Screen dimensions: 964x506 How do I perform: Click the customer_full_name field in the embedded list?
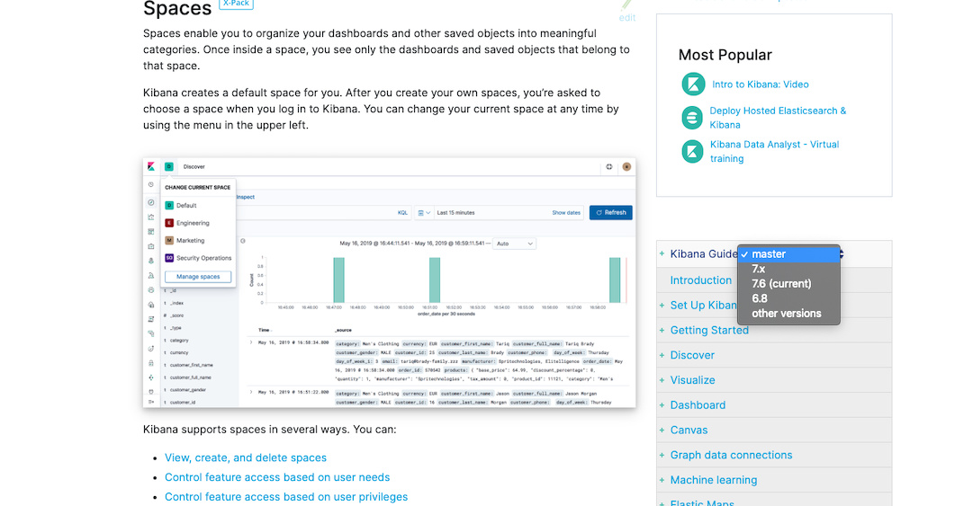pyautogui.click(x=189, y=377)
